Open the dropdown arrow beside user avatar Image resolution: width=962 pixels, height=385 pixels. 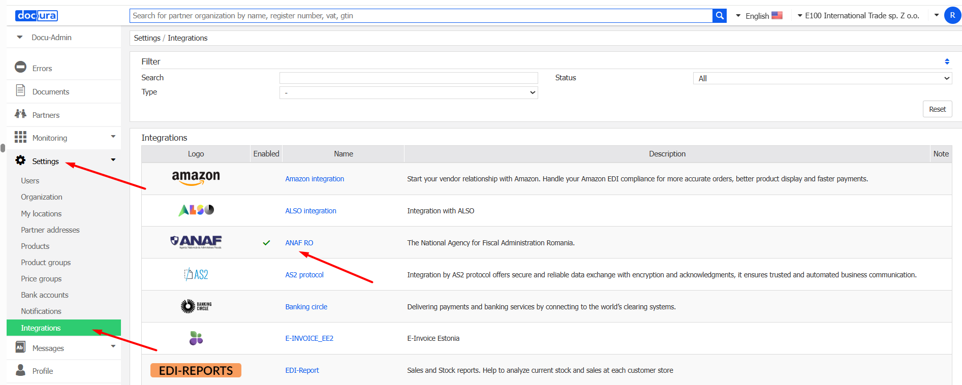(x=937, y=15)
